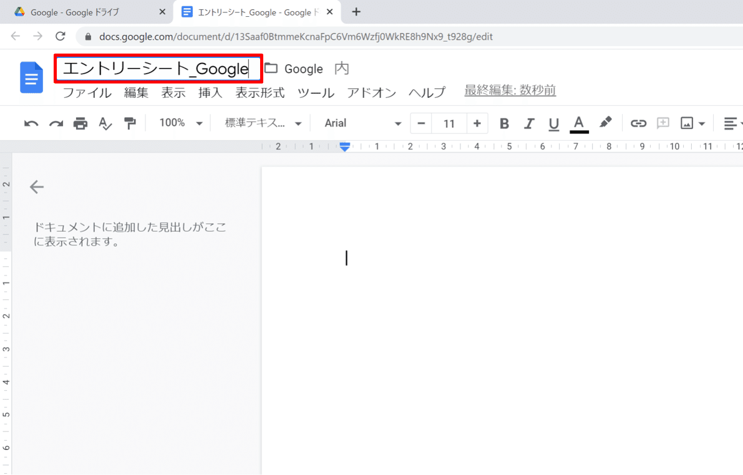The image size is (743, 475).
Task: Open the 編集 menu
Action: pos(137,92)
